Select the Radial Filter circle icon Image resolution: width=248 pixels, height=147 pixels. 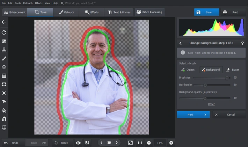(x=4, y=67)
